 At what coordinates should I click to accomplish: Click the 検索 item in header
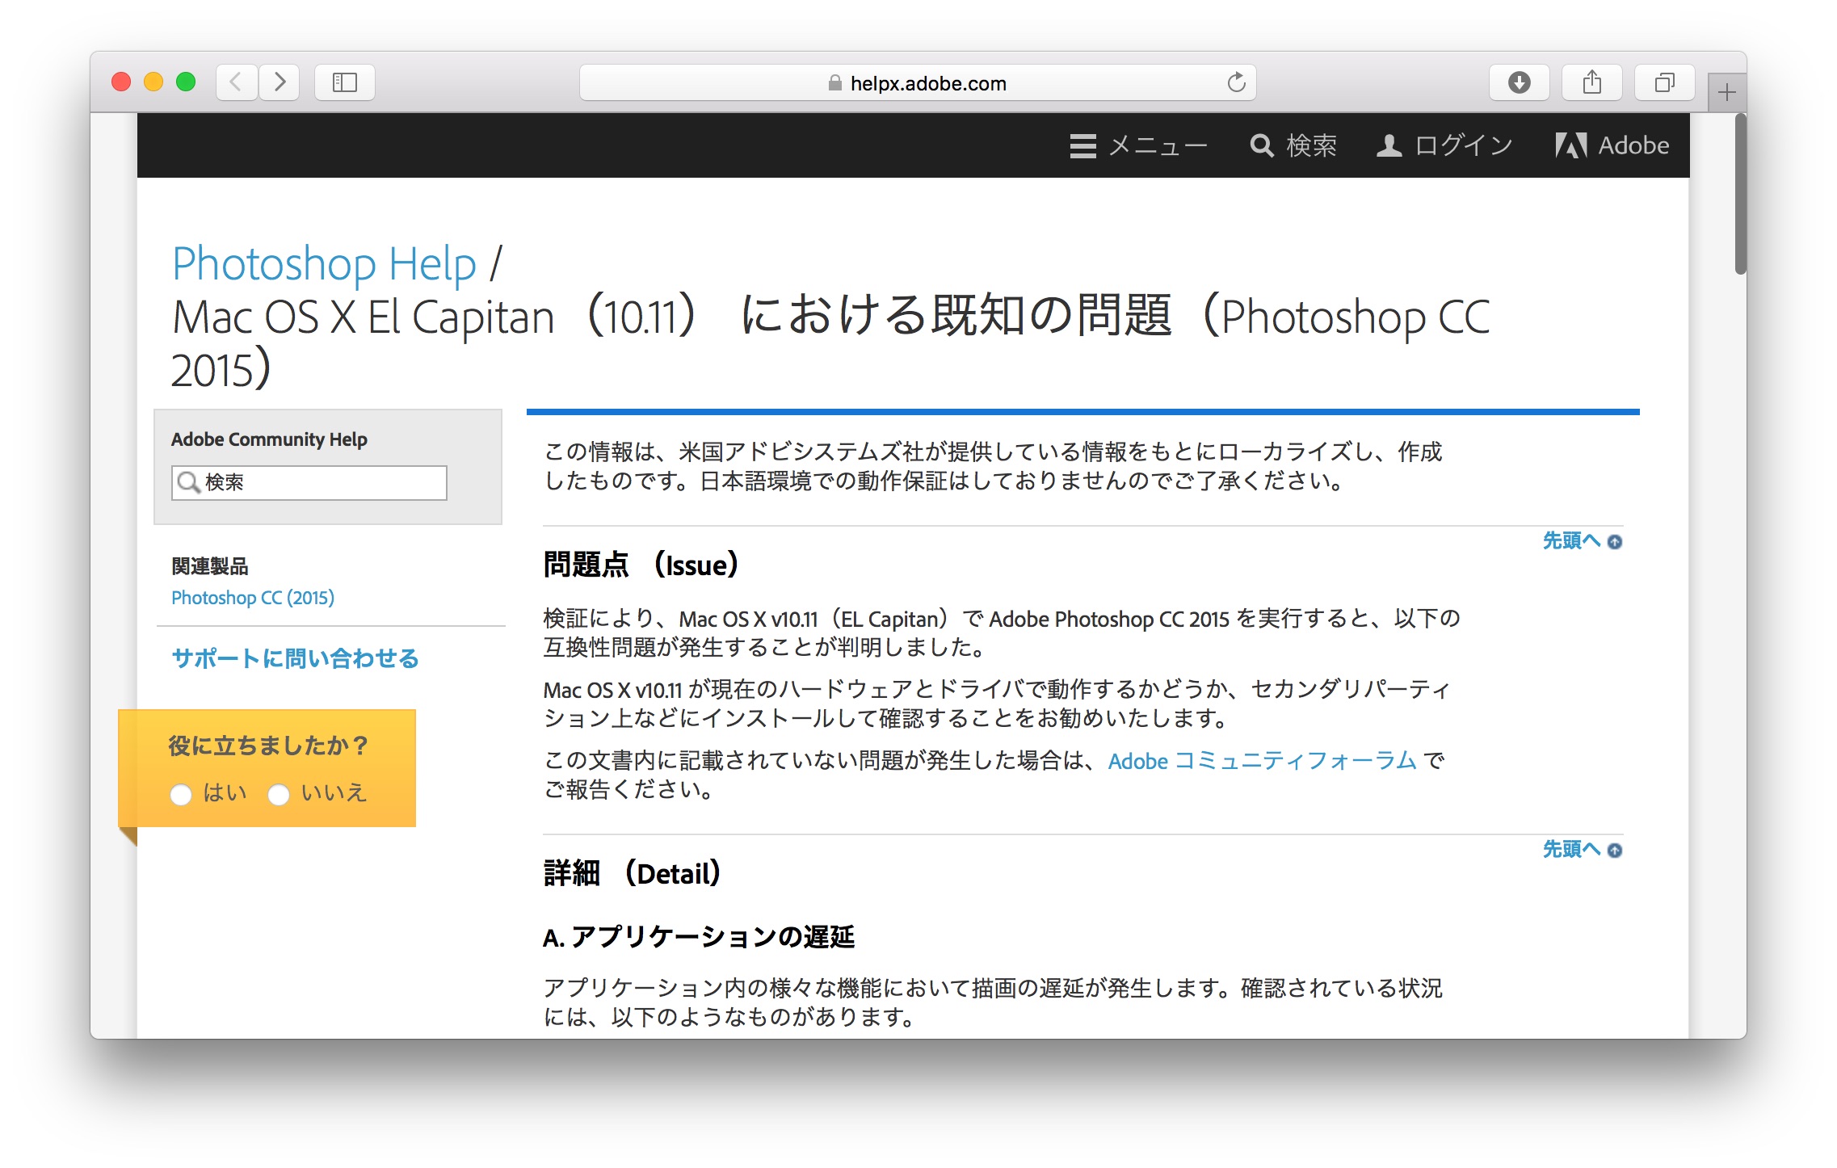[x=1293, y=146]
